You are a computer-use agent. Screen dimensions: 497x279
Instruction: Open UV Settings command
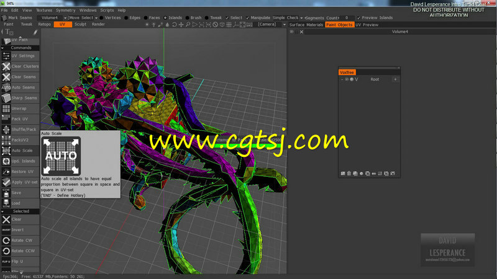coord(21,56)
